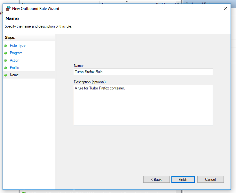Viewport: 236px width, 193px height.
Task: Close the New Outbound Rule Wizard
Action: 226,9
